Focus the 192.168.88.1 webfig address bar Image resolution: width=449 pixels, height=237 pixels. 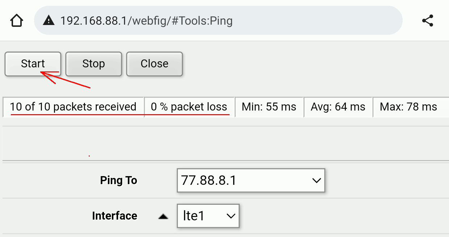point(217,21)
